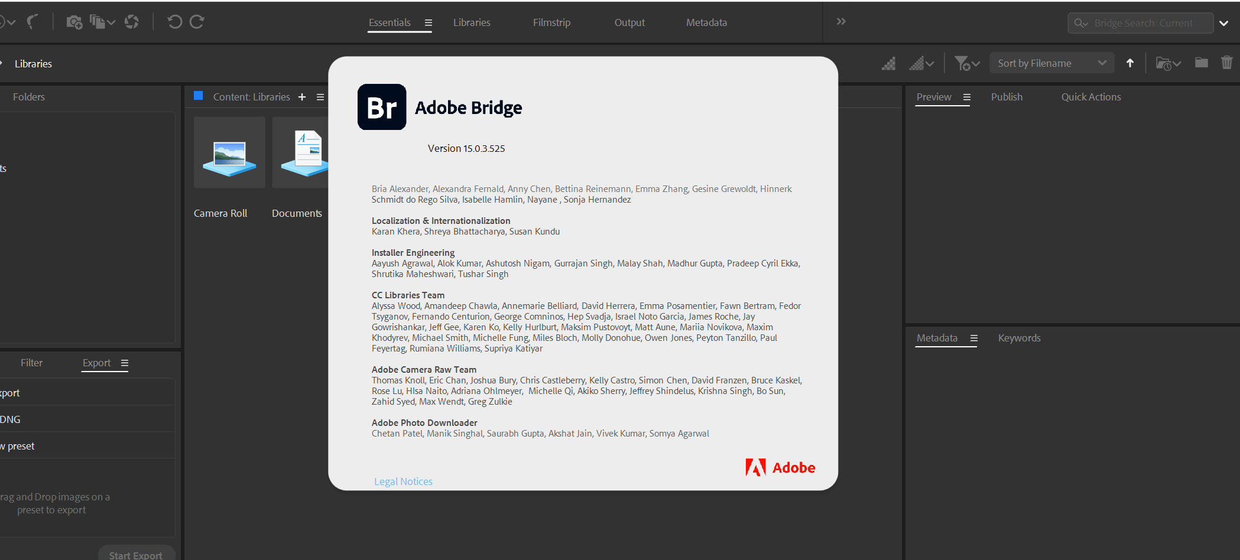1240x560 pixels.
Task: Select Documents library thumbnail
Action: (x=300, y=152)
